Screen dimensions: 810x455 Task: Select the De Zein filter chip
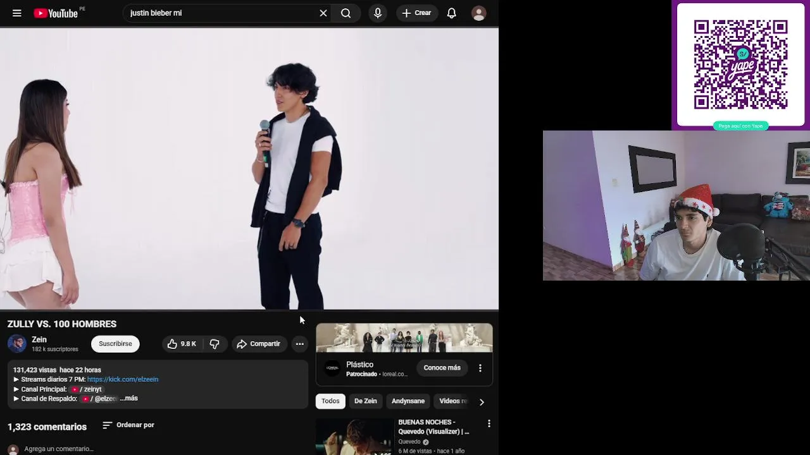[366, 401]
